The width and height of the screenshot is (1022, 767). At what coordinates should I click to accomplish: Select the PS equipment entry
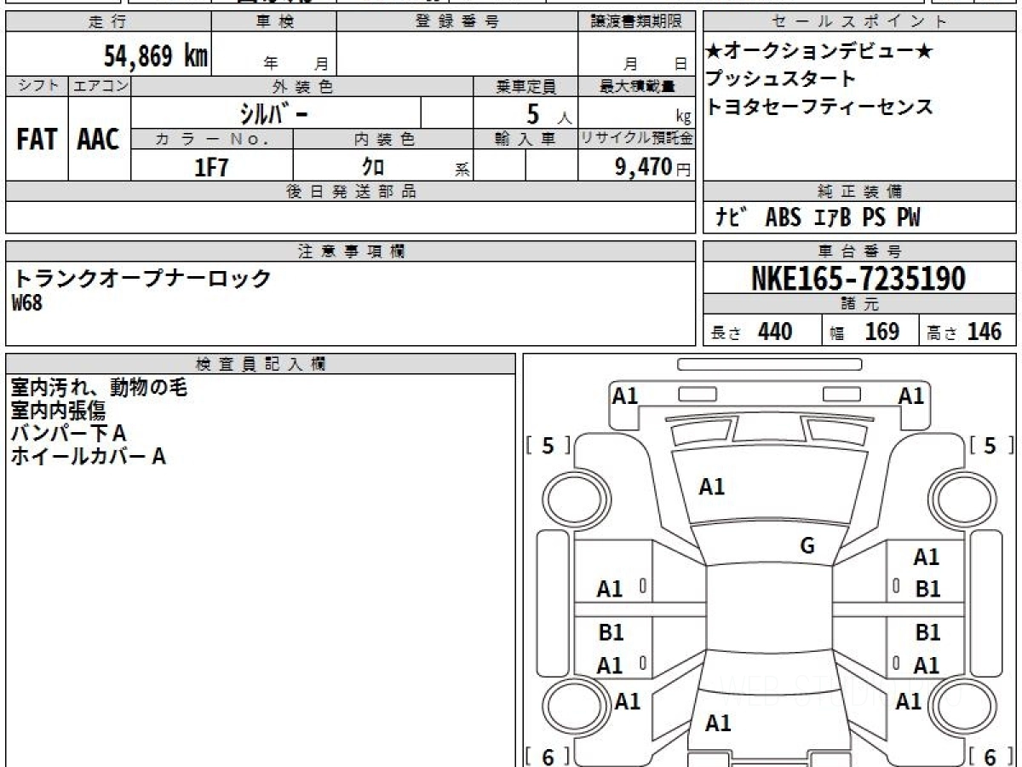tap(874, 217)
